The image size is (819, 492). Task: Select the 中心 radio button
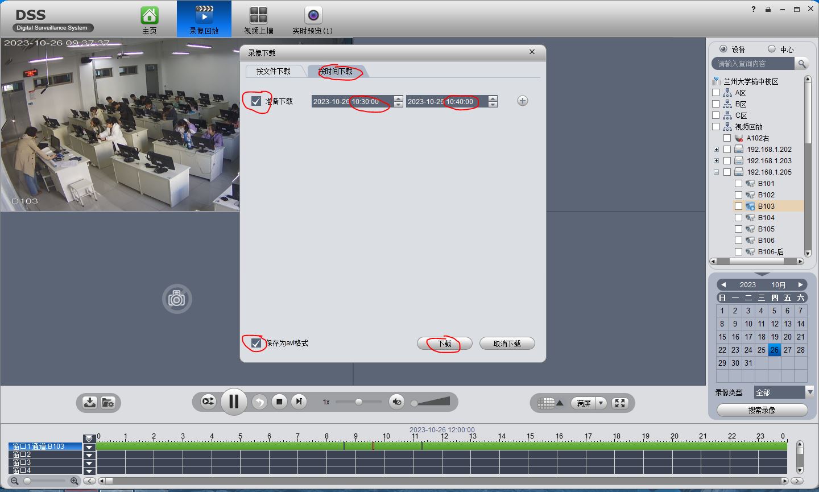click(x=772, y=49)
